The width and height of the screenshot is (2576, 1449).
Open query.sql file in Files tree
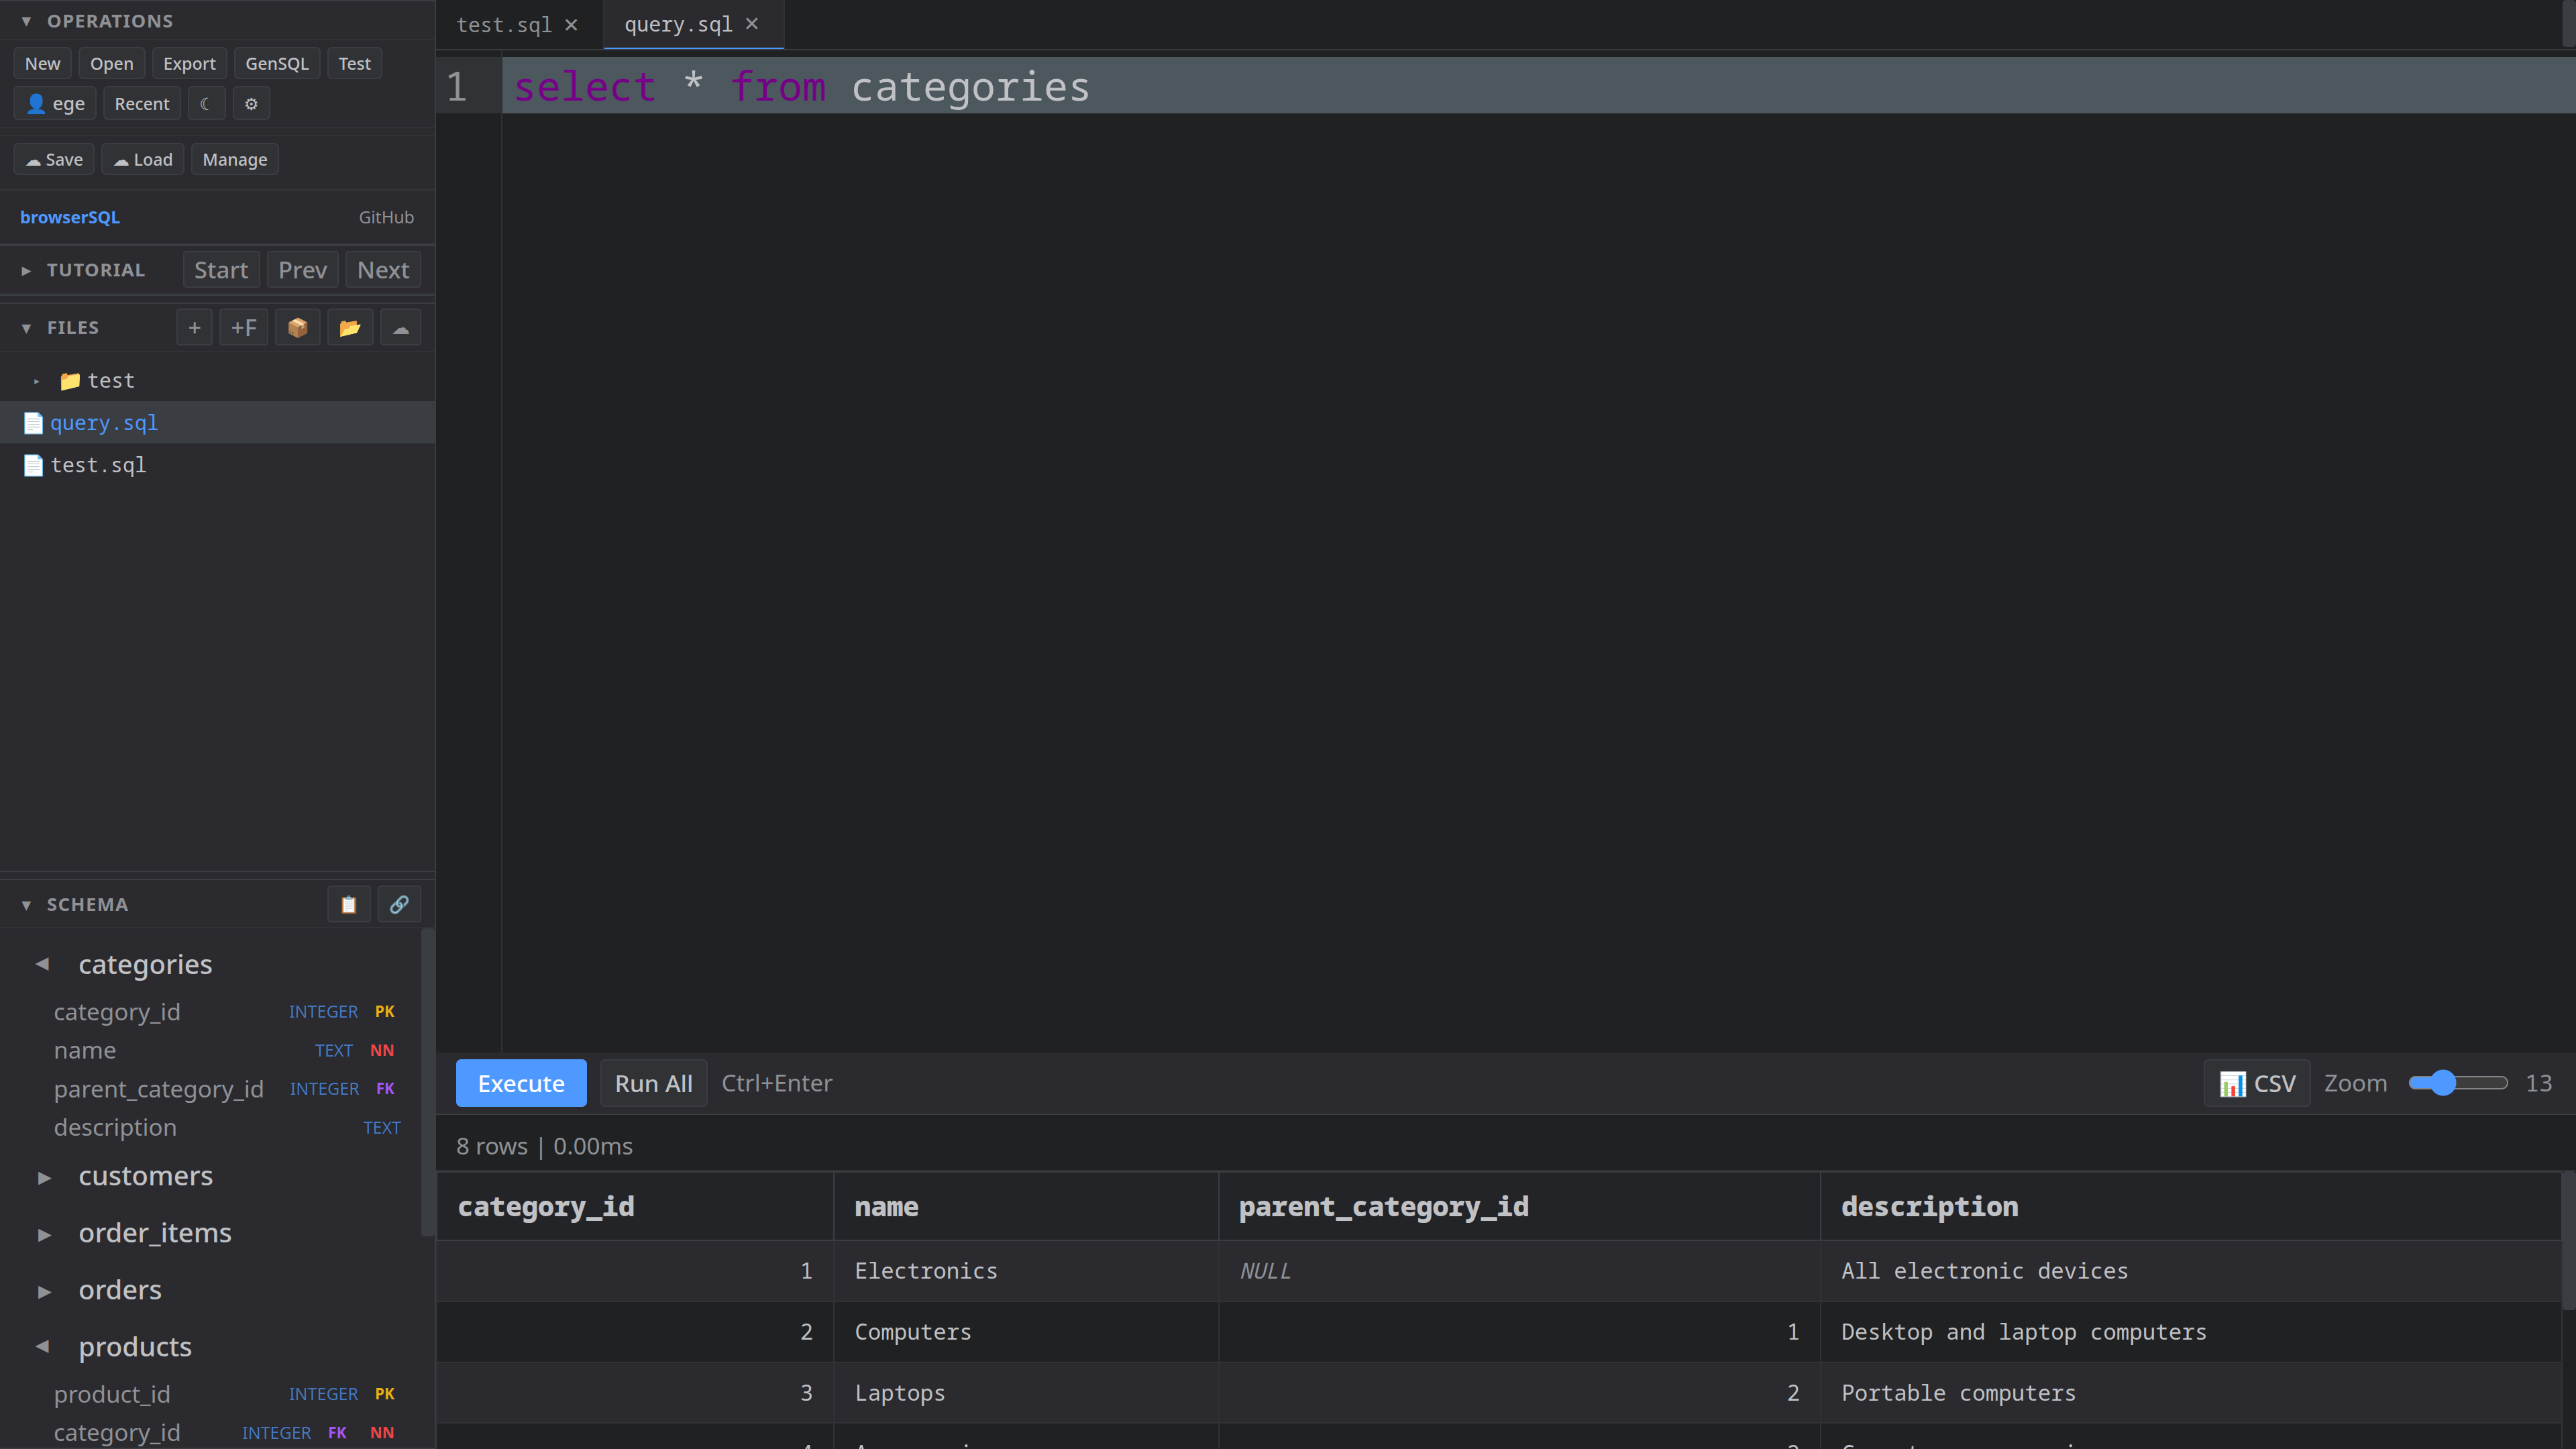(x=217, y=423)
